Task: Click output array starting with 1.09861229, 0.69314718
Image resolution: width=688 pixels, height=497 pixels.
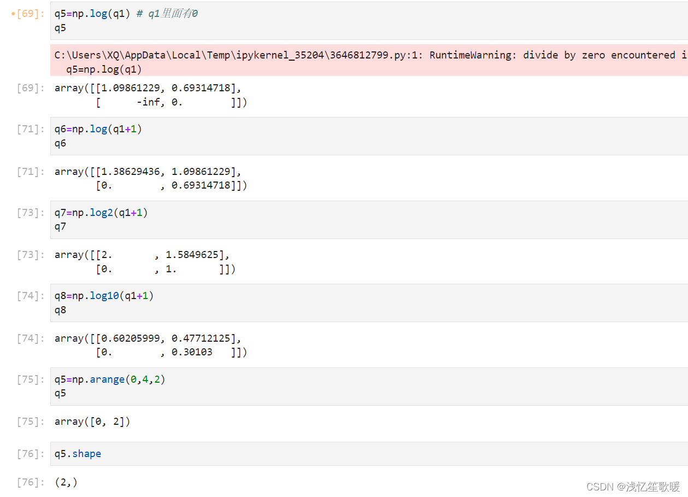Action: [151, 95]
